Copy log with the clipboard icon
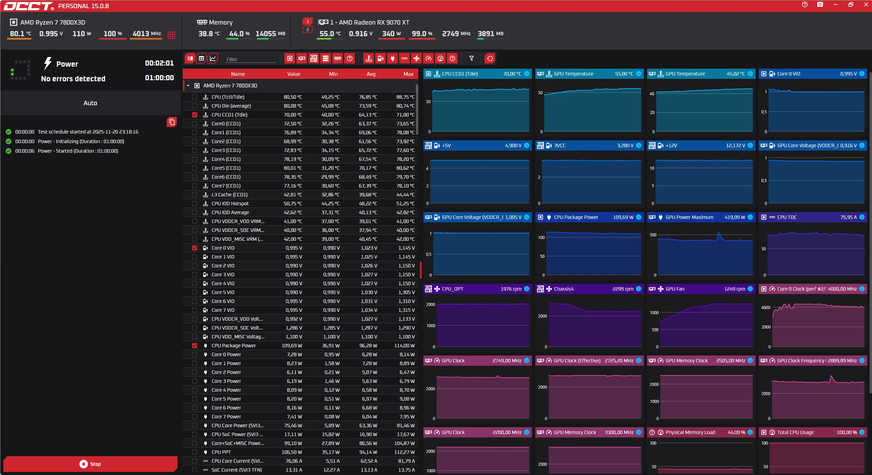872x475 pixels. pyautogui.click(x=172, y=122)
